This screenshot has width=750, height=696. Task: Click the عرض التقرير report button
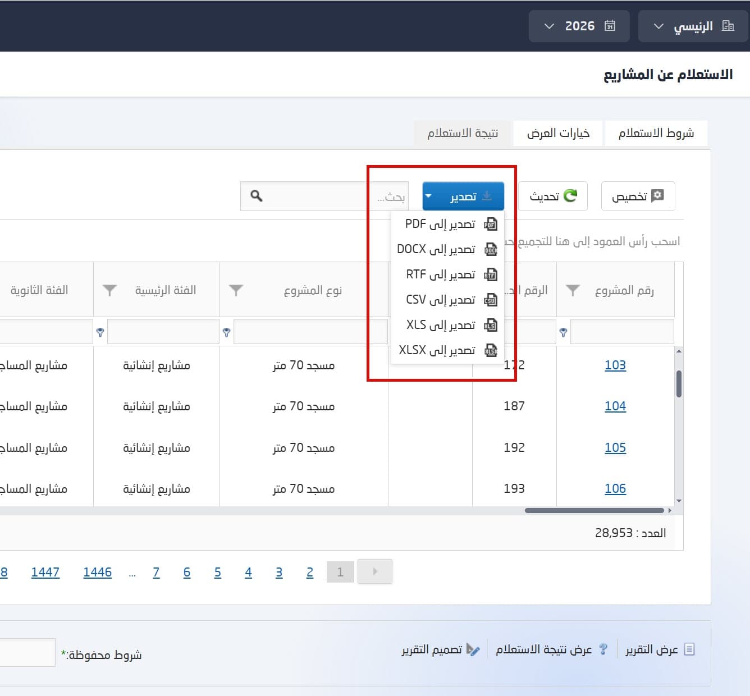pos(660,649)
